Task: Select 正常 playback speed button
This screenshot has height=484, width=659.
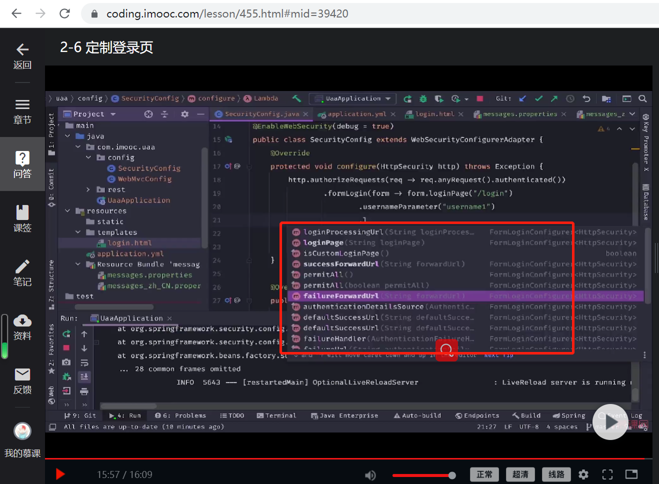Action: (x=484, y=474)
